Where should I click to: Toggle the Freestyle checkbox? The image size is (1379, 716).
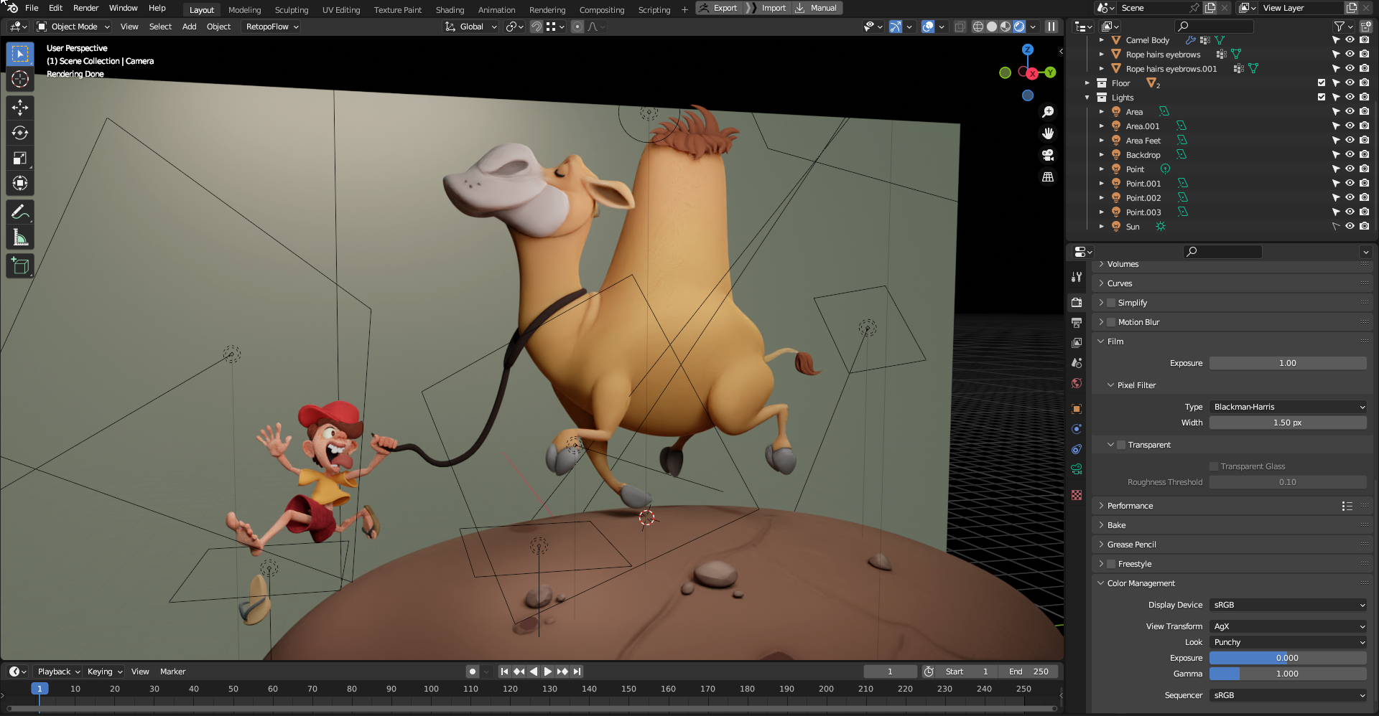click(1111, 564)
